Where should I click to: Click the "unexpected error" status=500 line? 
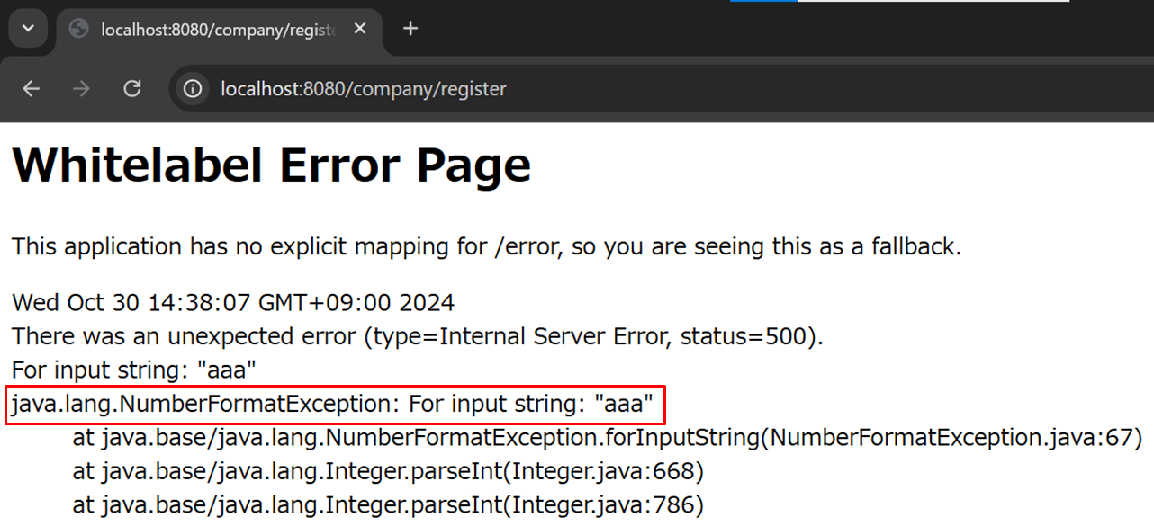(x=418, y=336)
